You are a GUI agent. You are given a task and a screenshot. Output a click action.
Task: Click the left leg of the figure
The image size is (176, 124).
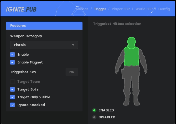pos(127,88)
